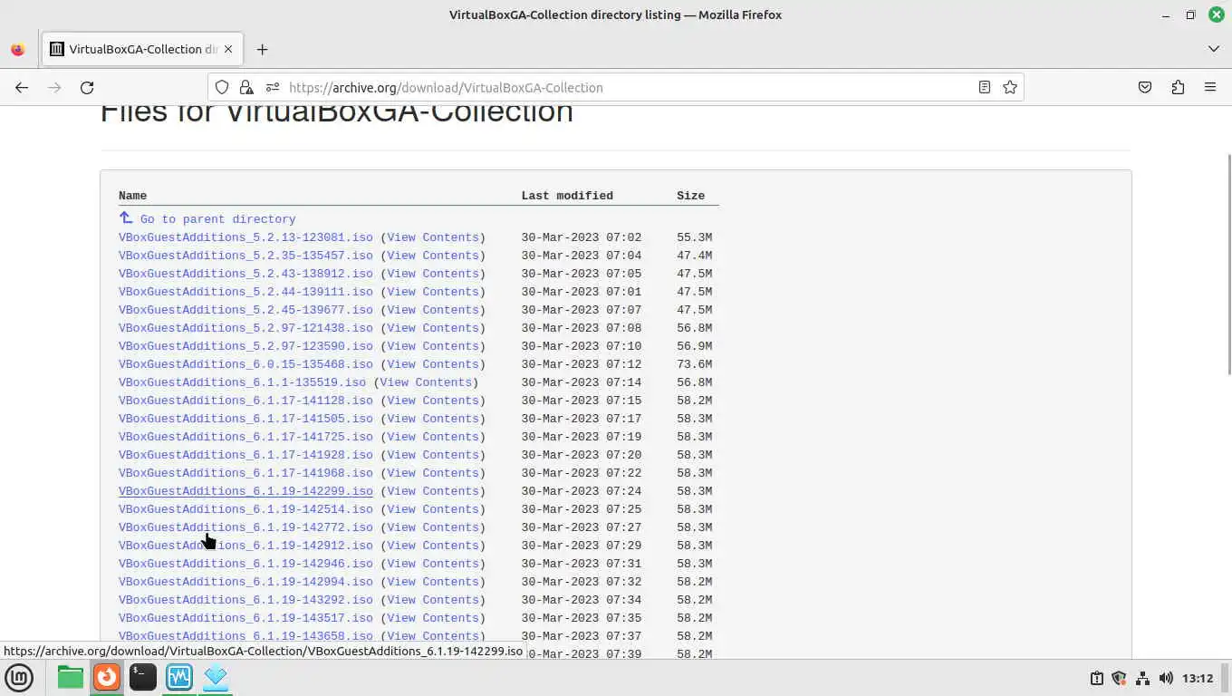Open the Firefox hamburger menu
This screenshot has width=1232, height=696.
click(1210, 87)
